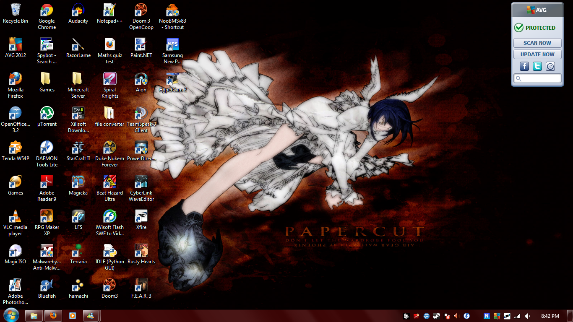
Task: Open Maths quiz test file
Action: click(x=109, y=51)
